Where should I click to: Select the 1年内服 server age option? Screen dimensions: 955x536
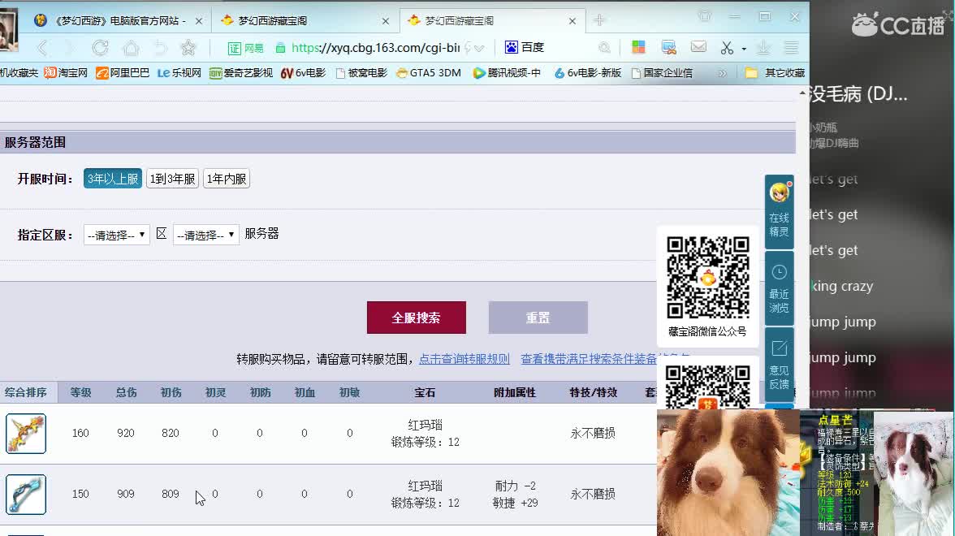[227, 179]
